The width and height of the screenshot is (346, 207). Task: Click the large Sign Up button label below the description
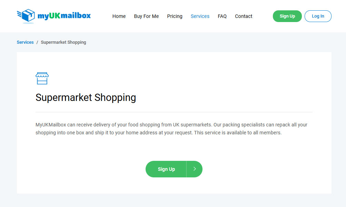166,169
